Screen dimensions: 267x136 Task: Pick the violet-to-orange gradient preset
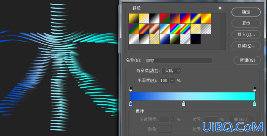coord(175,19)
